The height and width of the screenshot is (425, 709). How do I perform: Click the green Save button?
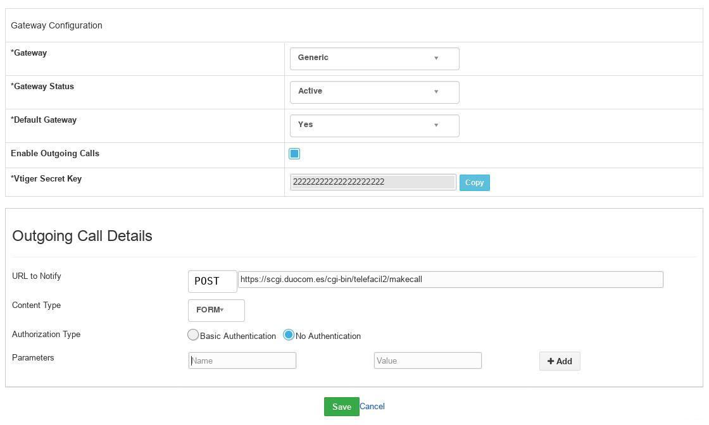[341, 407]
